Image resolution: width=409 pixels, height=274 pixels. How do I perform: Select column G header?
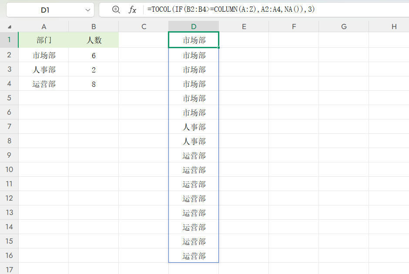click(x=344, y=26)
